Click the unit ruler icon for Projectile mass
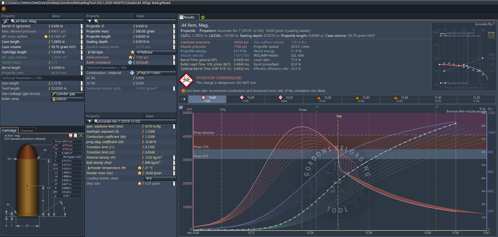Viewport: 498px width, 237px height. pos(174,31)
